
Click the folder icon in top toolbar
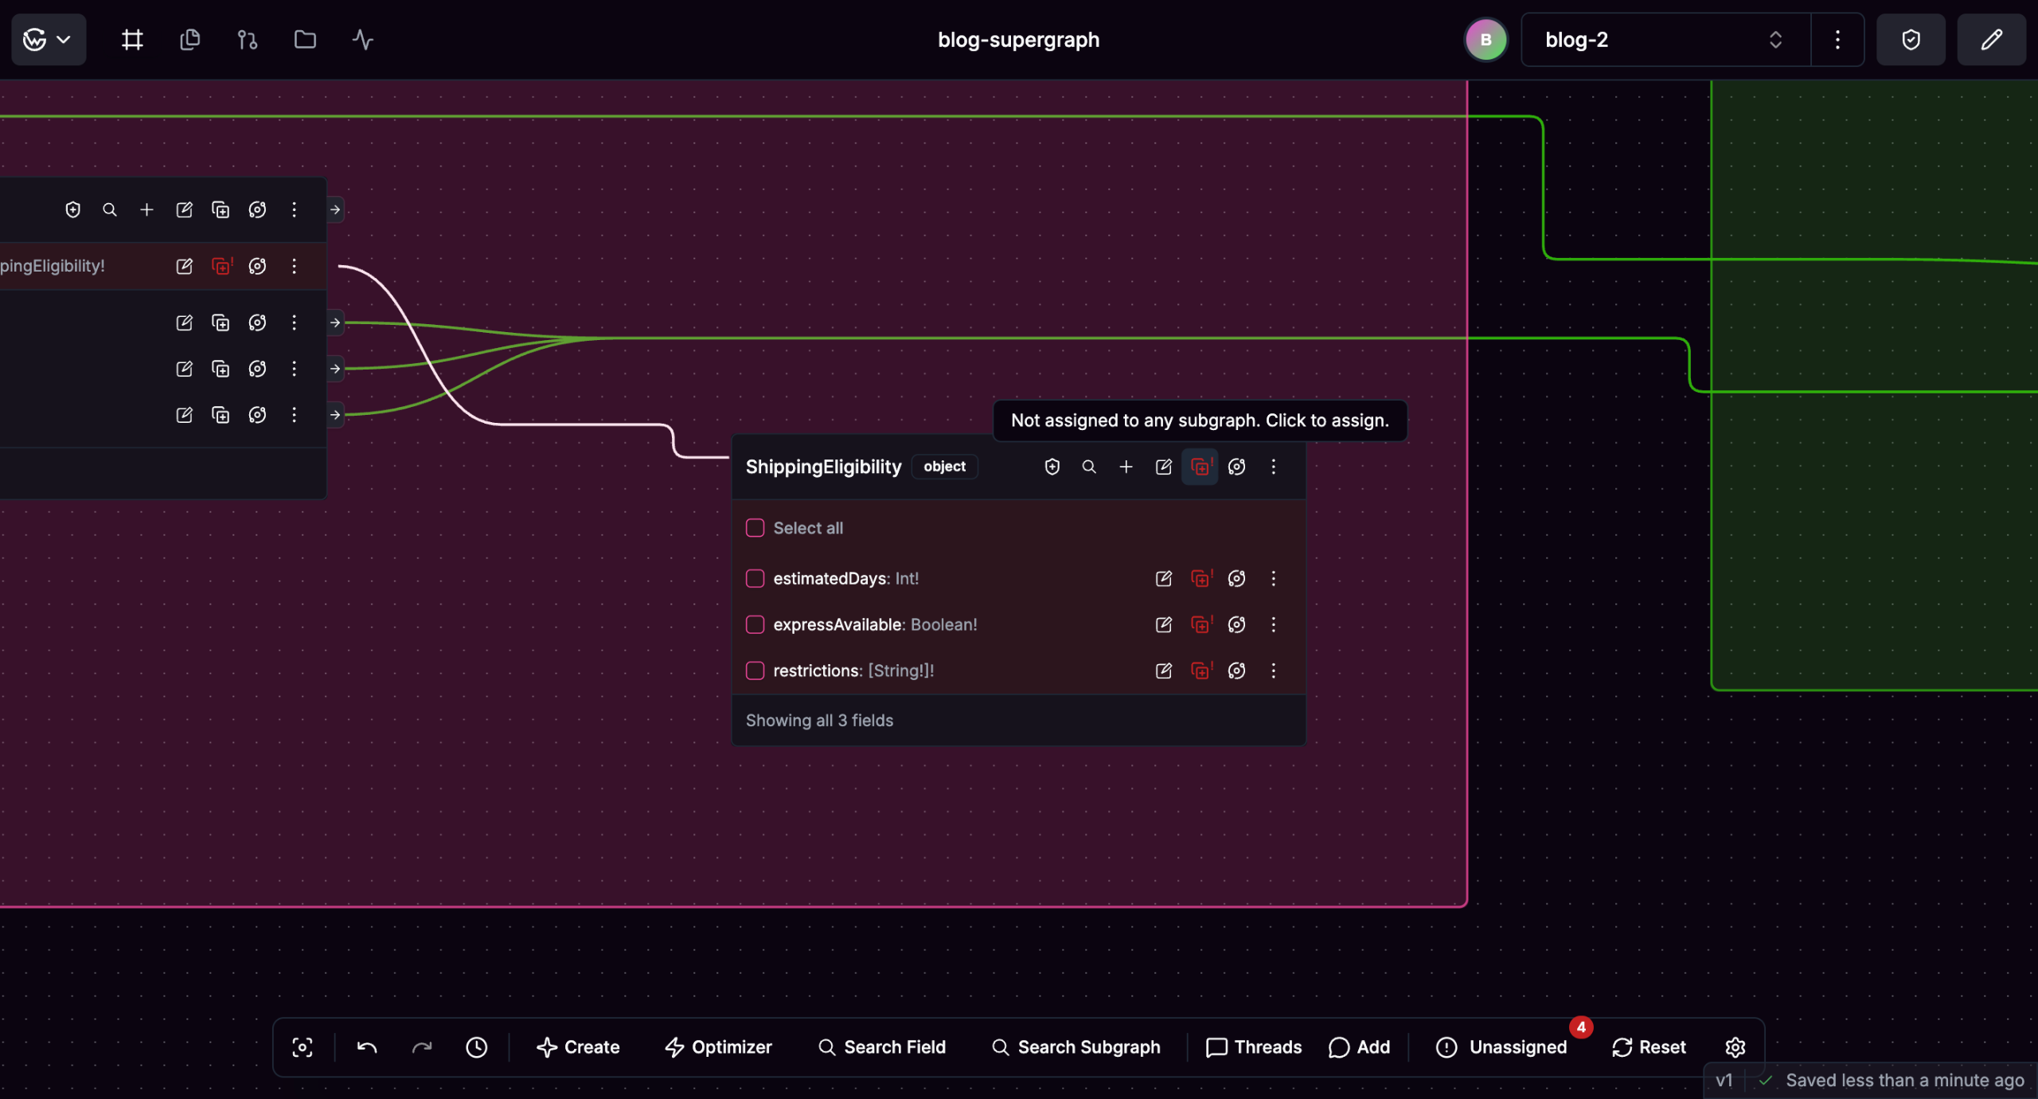(x=305, y=40)
